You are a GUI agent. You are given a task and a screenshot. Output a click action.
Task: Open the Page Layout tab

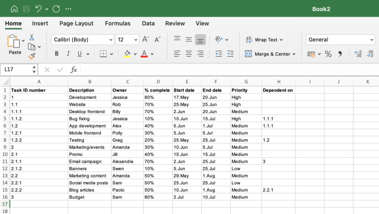76,23
